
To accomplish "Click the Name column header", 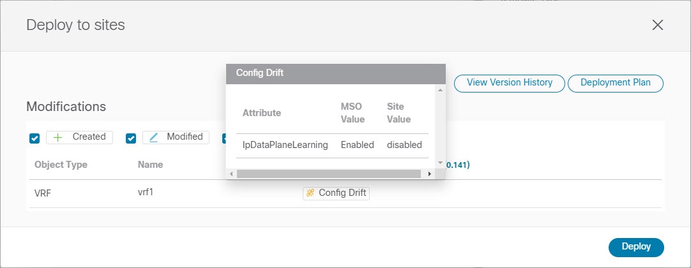I will pos(150,165).
